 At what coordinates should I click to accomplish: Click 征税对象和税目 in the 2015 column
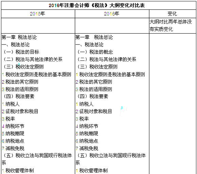22,111
